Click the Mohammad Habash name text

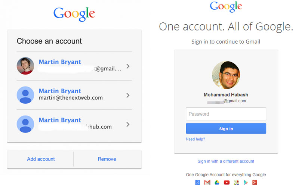pos(226,95)
